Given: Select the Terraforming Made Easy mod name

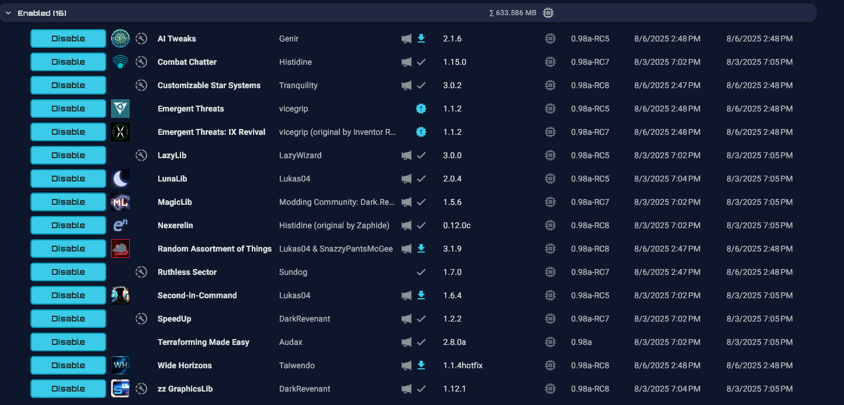Looking at the screenshot, I should pyautogui.click(x=203, y=342).
